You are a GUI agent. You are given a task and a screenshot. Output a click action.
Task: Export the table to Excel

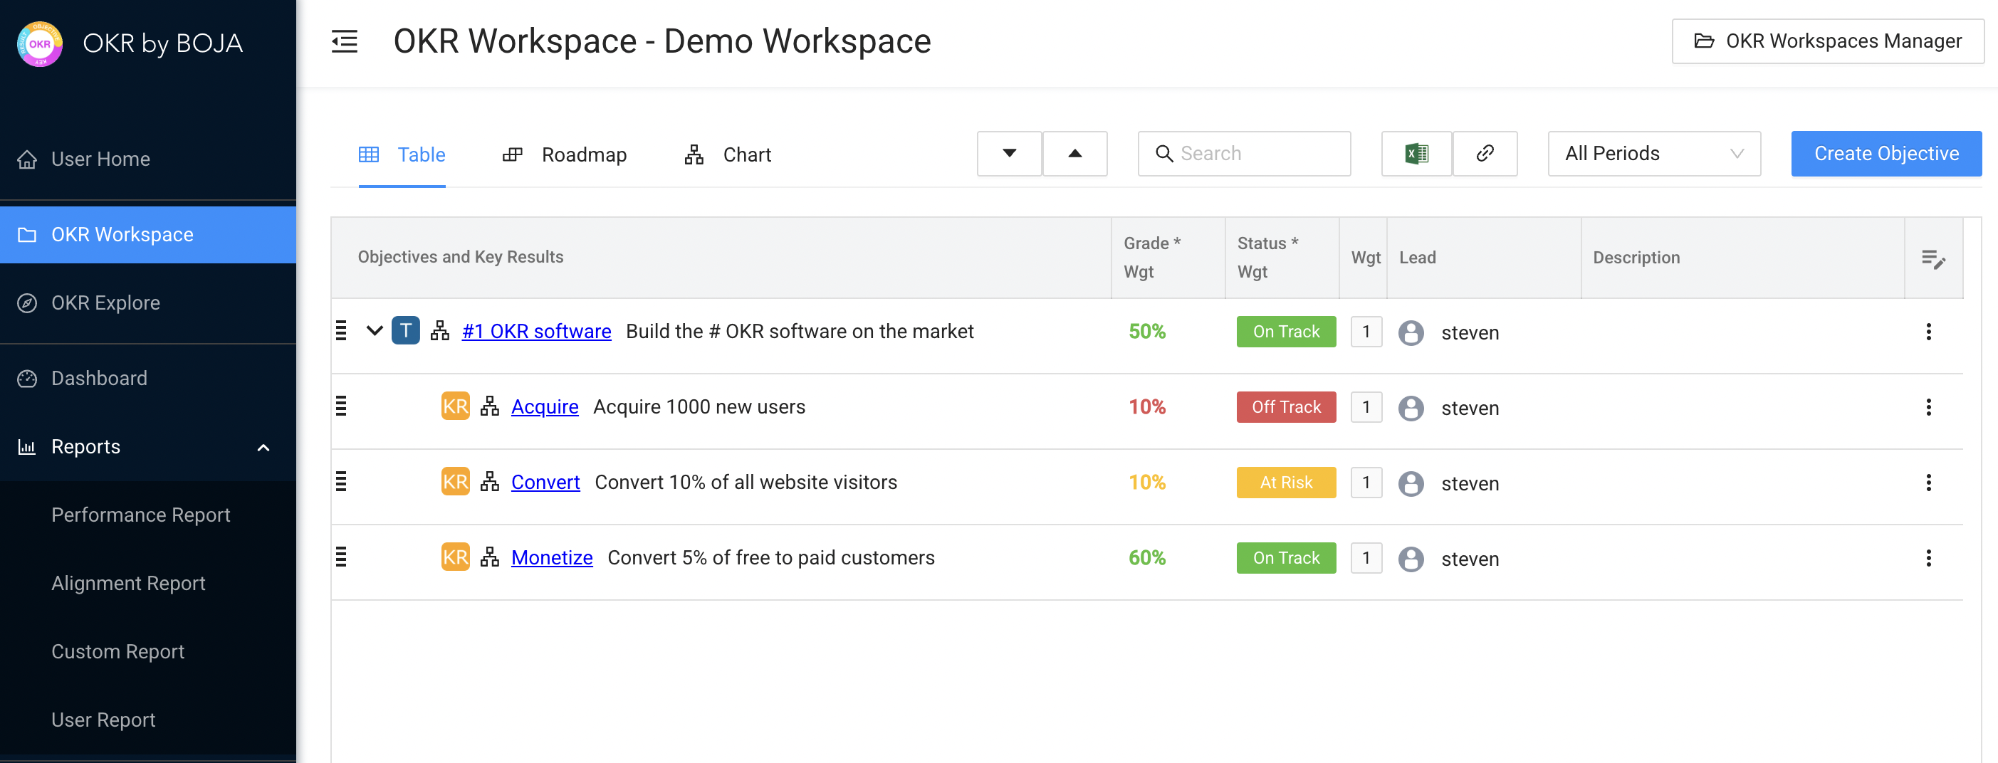tap(1416, 154)
